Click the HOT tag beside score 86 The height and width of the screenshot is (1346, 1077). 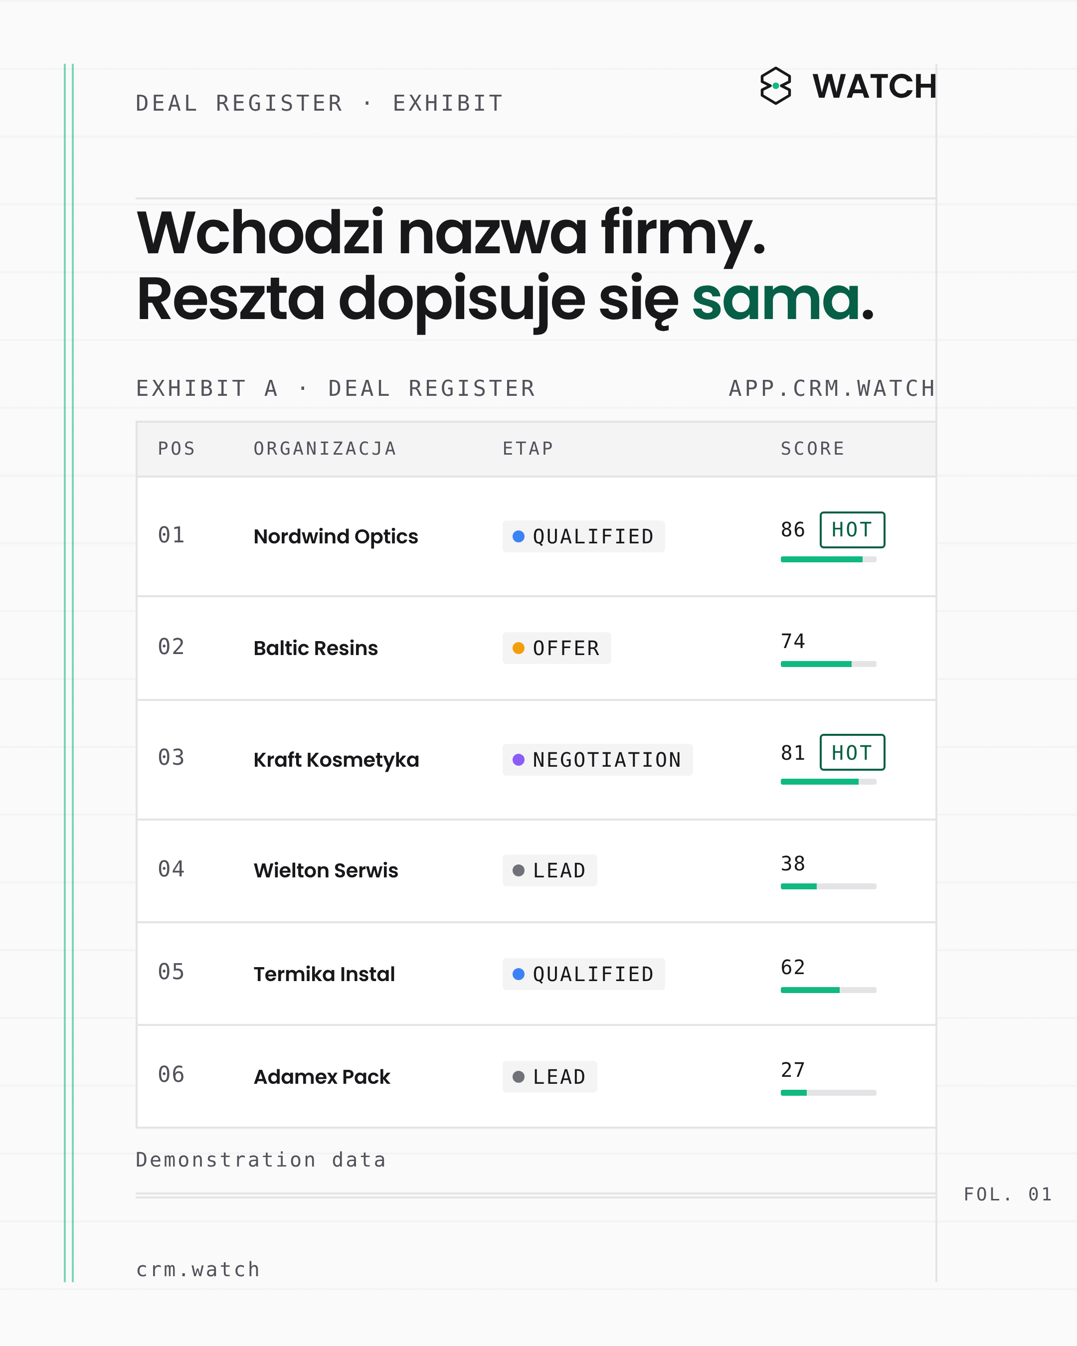852,529
